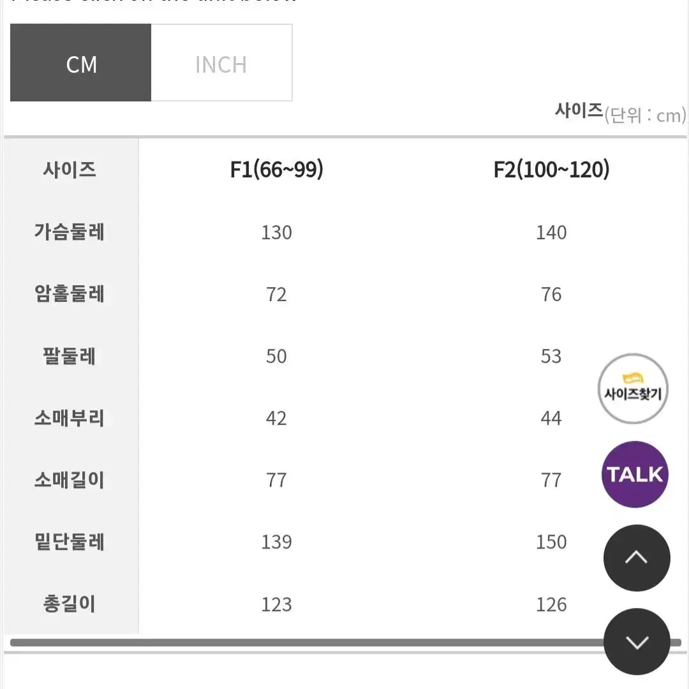
Task: Click the 사이즈 header cell in table
Action: (x=70, y=170)
